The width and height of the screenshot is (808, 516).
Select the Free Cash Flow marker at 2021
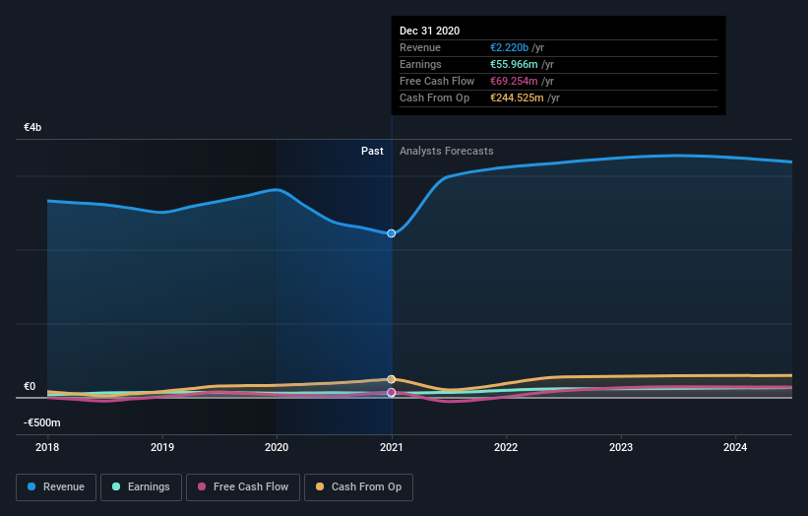391,393
